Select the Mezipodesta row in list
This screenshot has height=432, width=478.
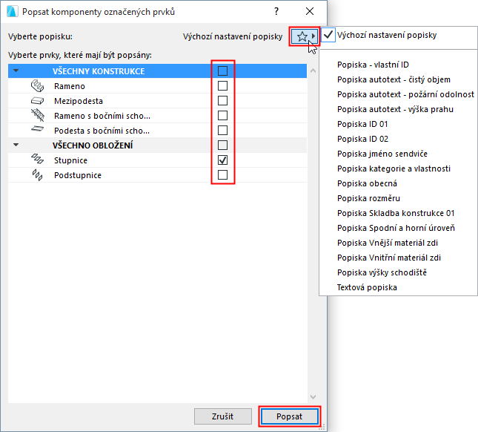click(x=111, y=101)
